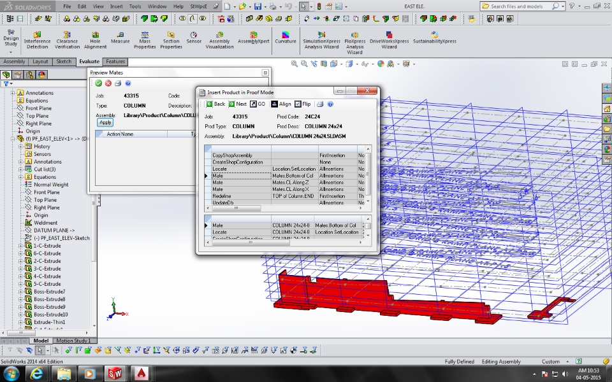Open the File menu
The width and height of the screenshot is (612, 382).
(67, 6)
